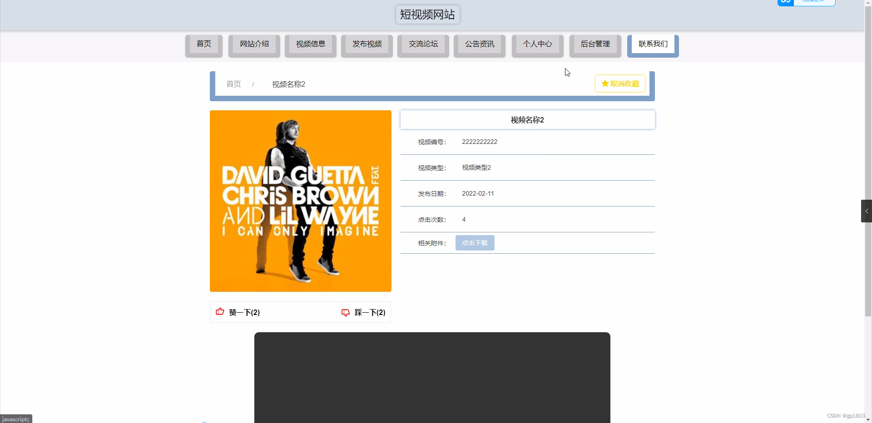872x423 pixels.
Task: Click 取消收藏 button
Action: point(620,84)
